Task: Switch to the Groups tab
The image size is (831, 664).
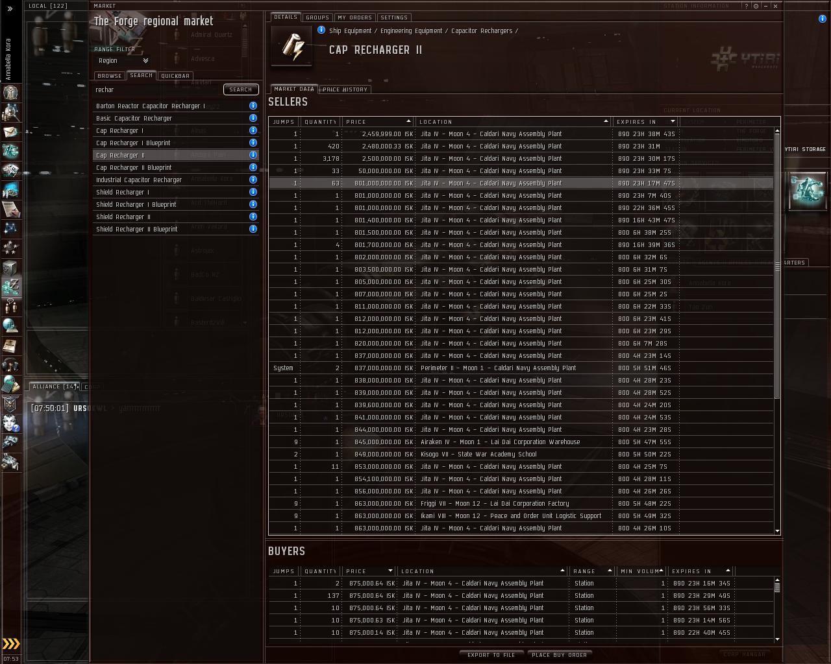Action: pos(317,18)
